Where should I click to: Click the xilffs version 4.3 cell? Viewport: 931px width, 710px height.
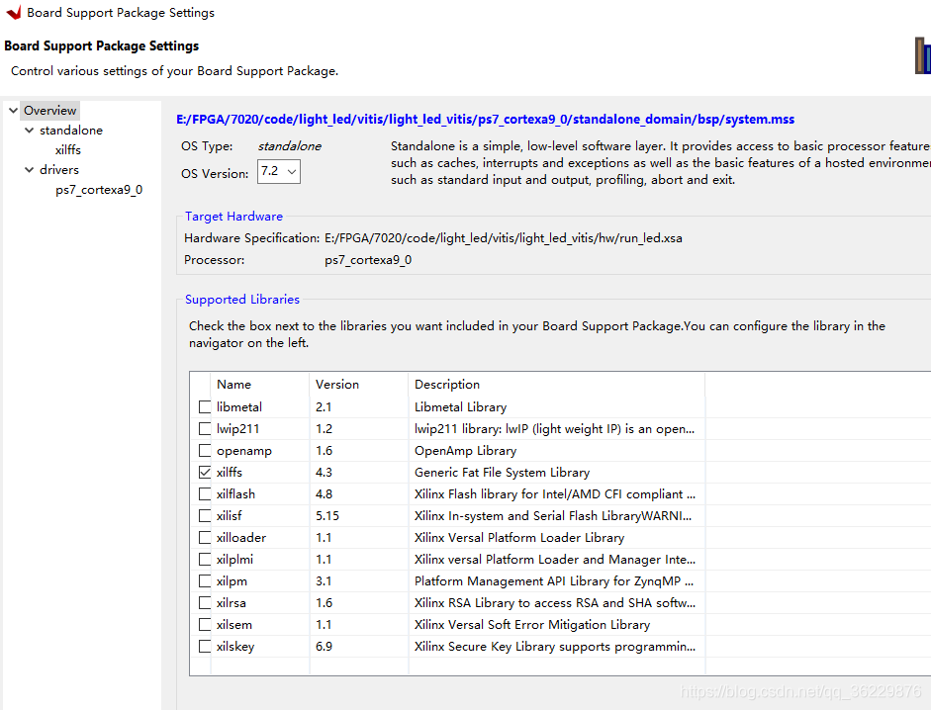click(324, 473)
